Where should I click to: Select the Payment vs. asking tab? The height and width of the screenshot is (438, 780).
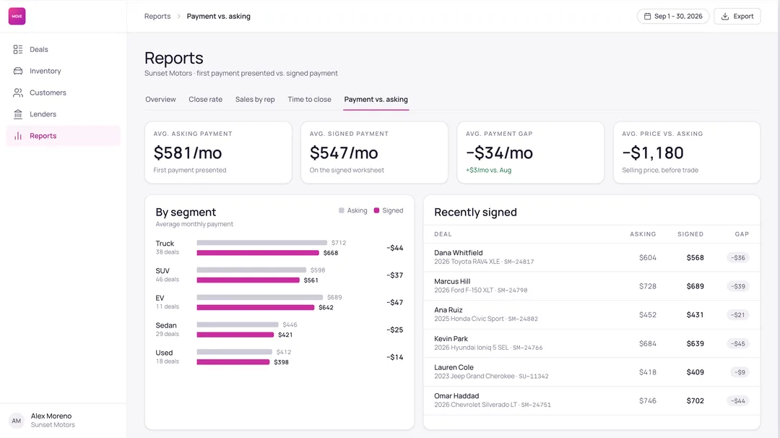[x=376, y=100]
